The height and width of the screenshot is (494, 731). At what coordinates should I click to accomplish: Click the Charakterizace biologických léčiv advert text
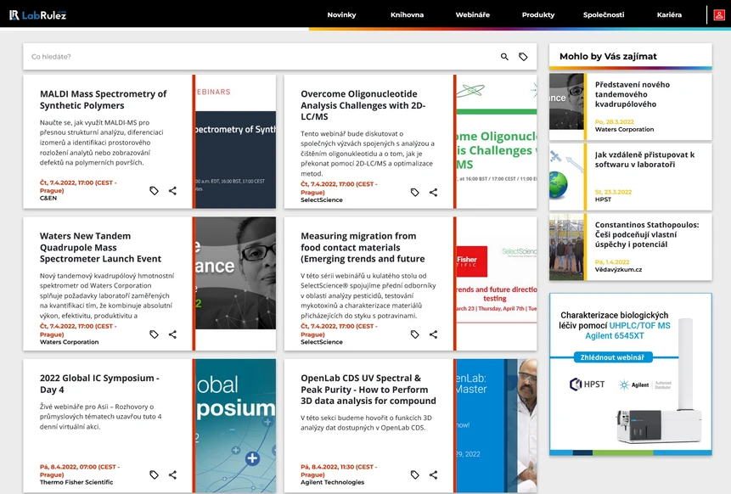pyautogui.click(x=615, y=325)
